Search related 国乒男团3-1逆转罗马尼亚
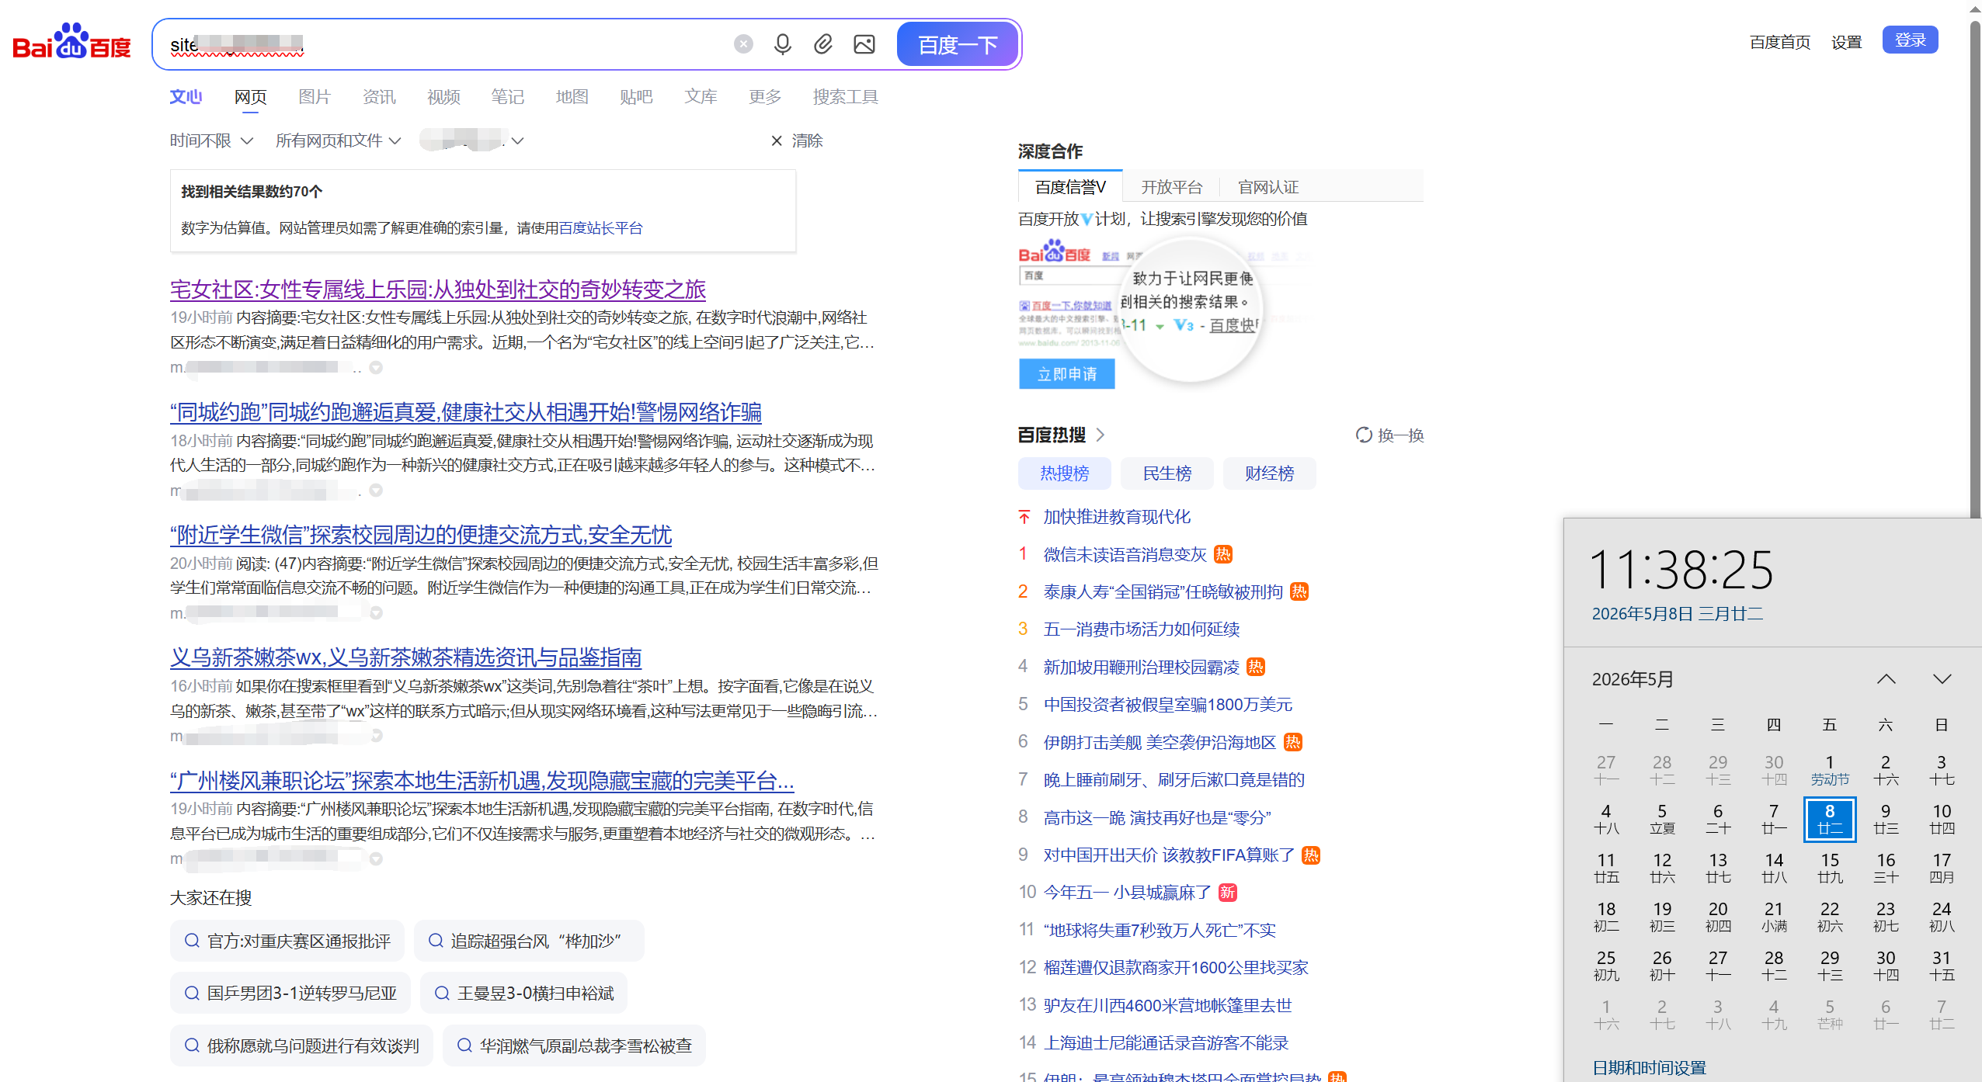1982x1082 pixels. tap(290, 993)
